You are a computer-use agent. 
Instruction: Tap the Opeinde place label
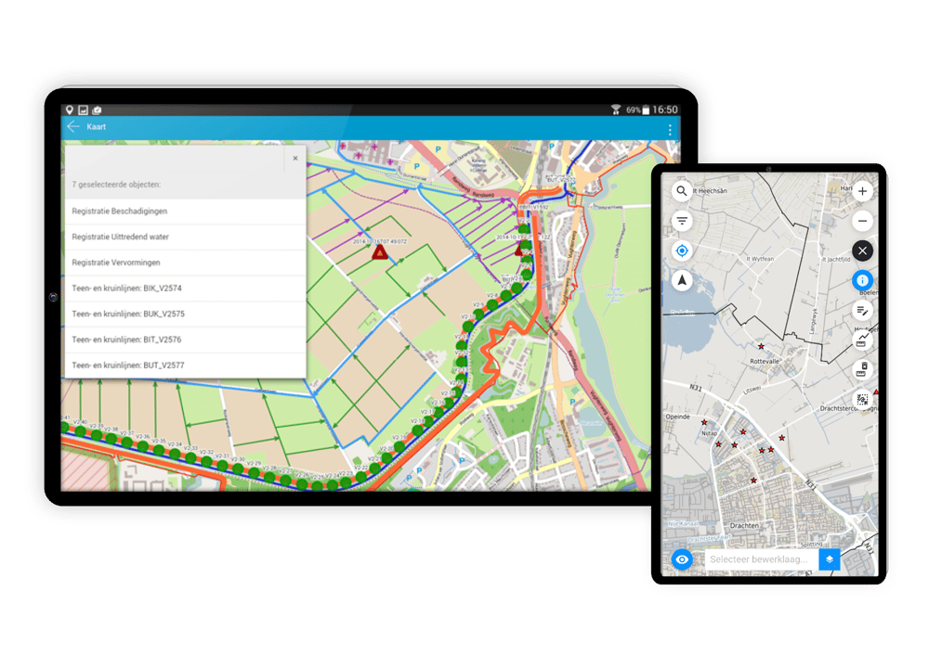pyautogui.click(x=678, y=417)
